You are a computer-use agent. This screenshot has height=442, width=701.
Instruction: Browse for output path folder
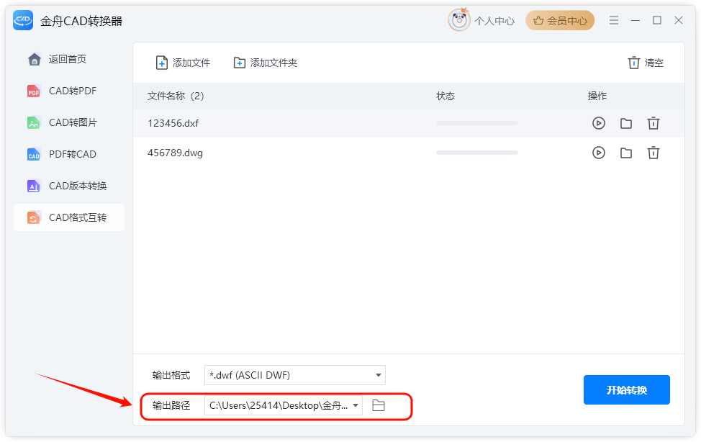[379, 406]
